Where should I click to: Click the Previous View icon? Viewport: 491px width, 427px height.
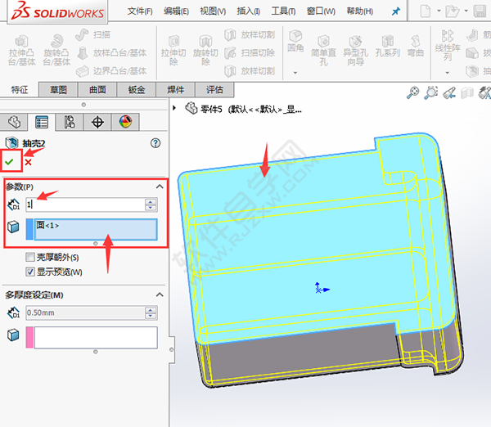pos(449,93)
